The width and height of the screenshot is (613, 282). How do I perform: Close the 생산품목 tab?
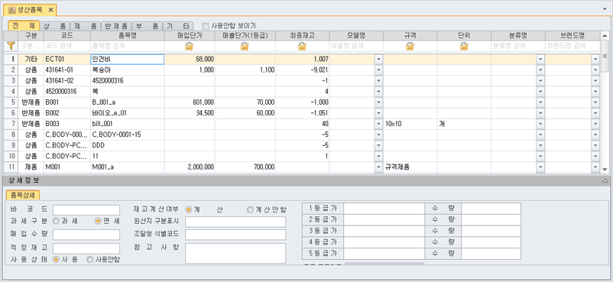[x=50, y=9]
